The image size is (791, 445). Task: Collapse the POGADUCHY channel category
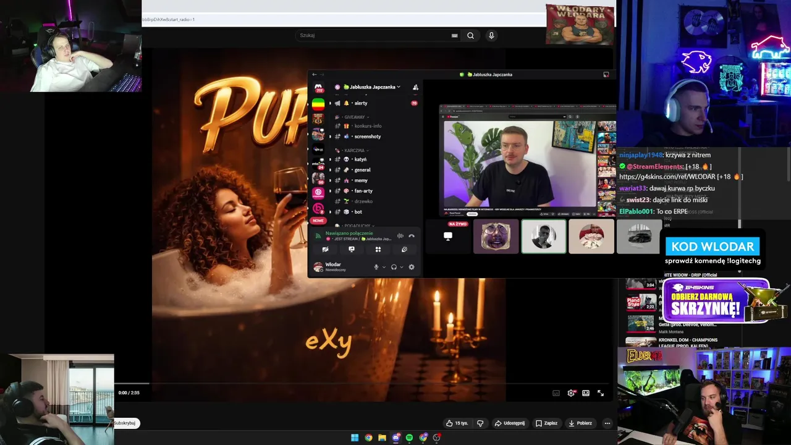[357, 226]
